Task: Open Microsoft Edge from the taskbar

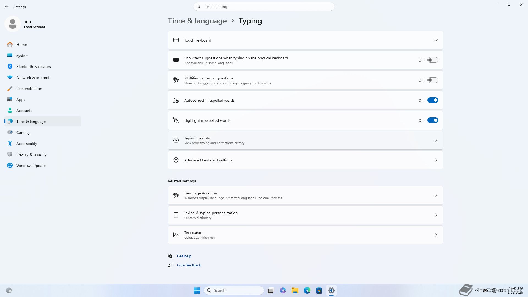Action: (307, 290)
